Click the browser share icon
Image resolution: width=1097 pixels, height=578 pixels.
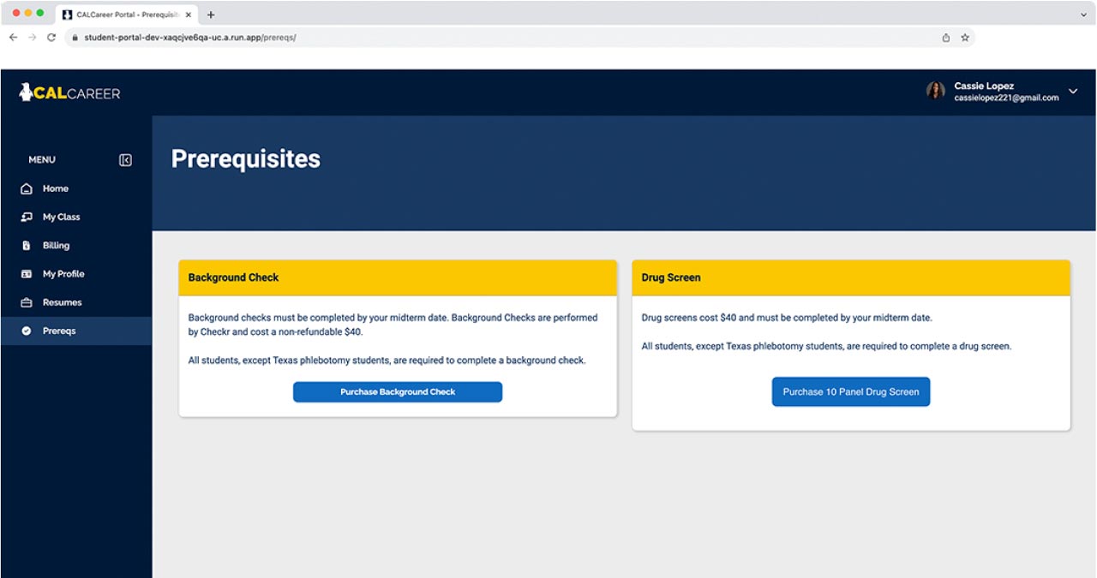coord(946,38)
